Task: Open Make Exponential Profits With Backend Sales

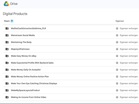Action: [32, 63]
